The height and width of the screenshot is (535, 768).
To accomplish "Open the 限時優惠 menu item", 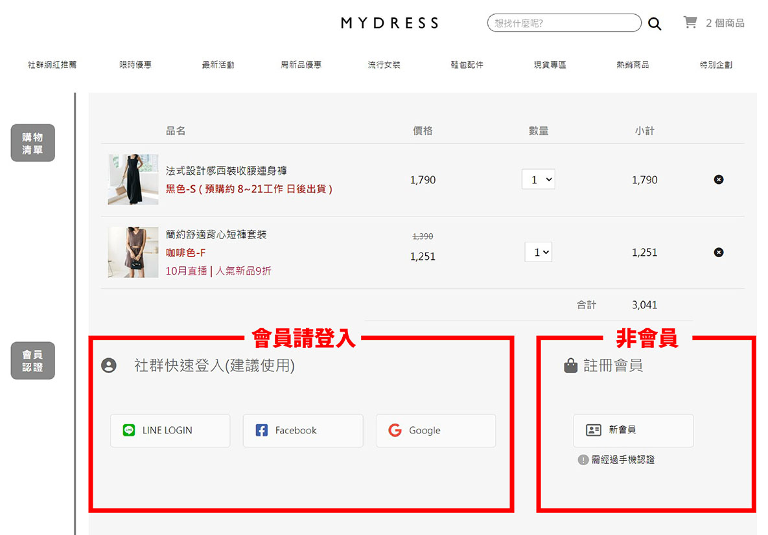I will tap(135, 65).
